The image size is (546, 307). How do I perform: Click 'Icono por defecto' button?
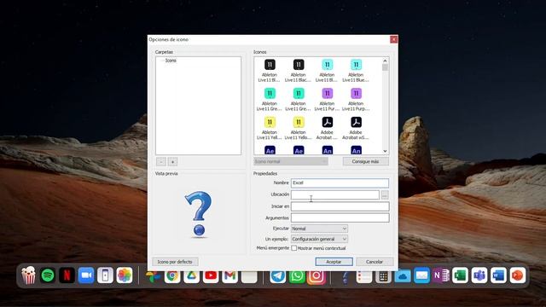pyautogui.click(x=175, y=262)
